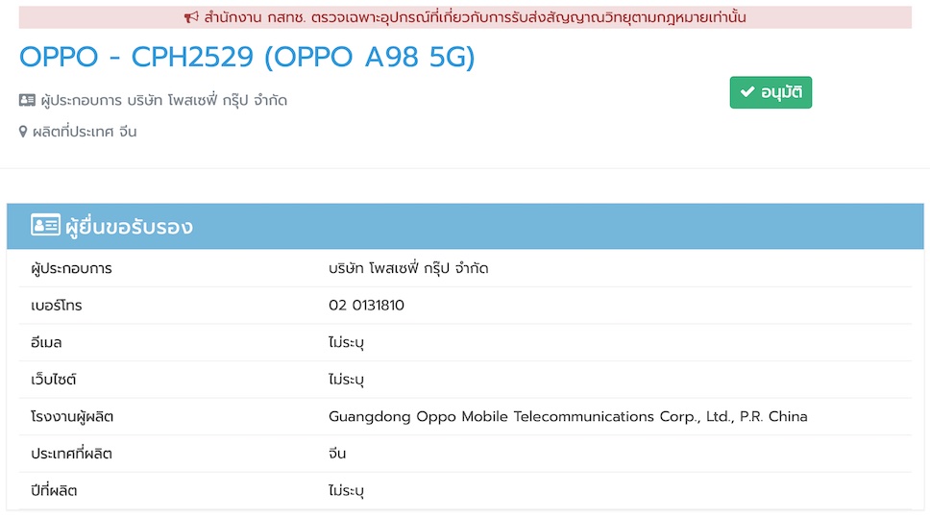Viewport: 930px width, 518px height.
Task: Click the phone number 02 0131810
Action: 366,306
